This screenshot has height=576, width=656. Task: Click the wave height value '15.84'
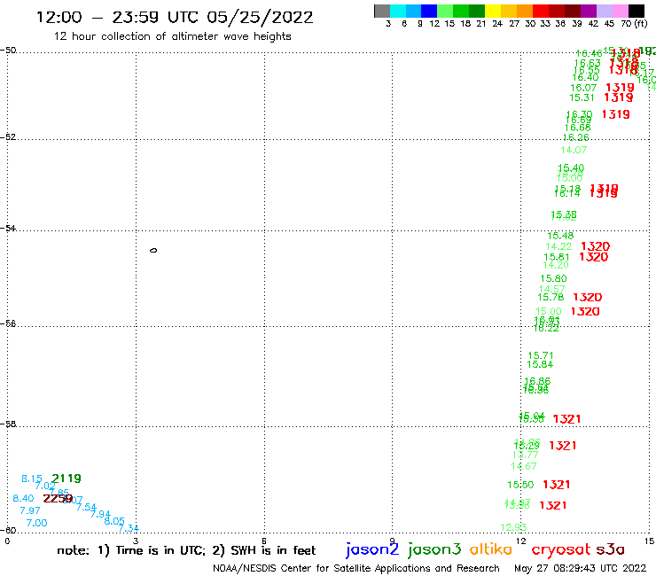coord(540,364)
